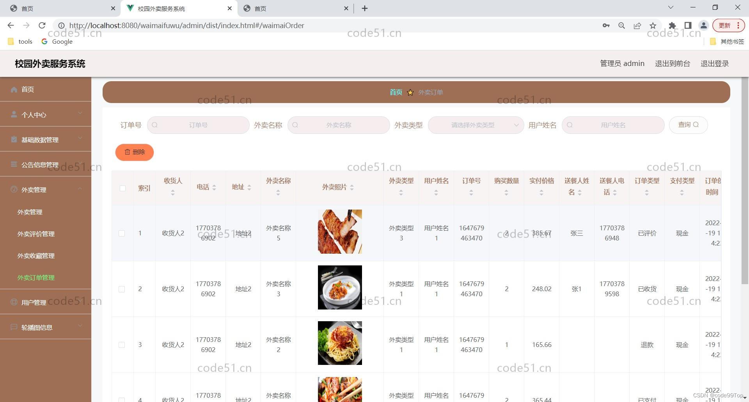Expand the 个人中心 menu
This screenshot has width=749, height=402.
point(80,113)
